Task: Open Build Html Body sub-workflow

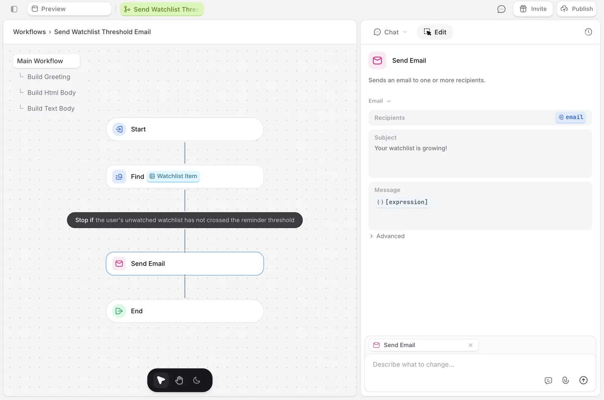Action: pyautogui.click(x=51, y=92)
